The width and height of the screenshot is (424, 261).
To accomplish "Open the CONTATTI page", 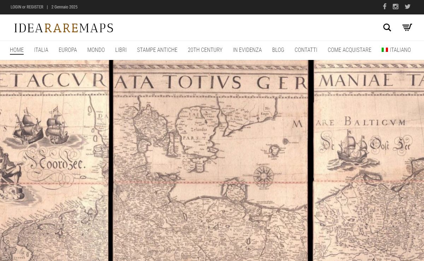I will (x=306, y=50).
